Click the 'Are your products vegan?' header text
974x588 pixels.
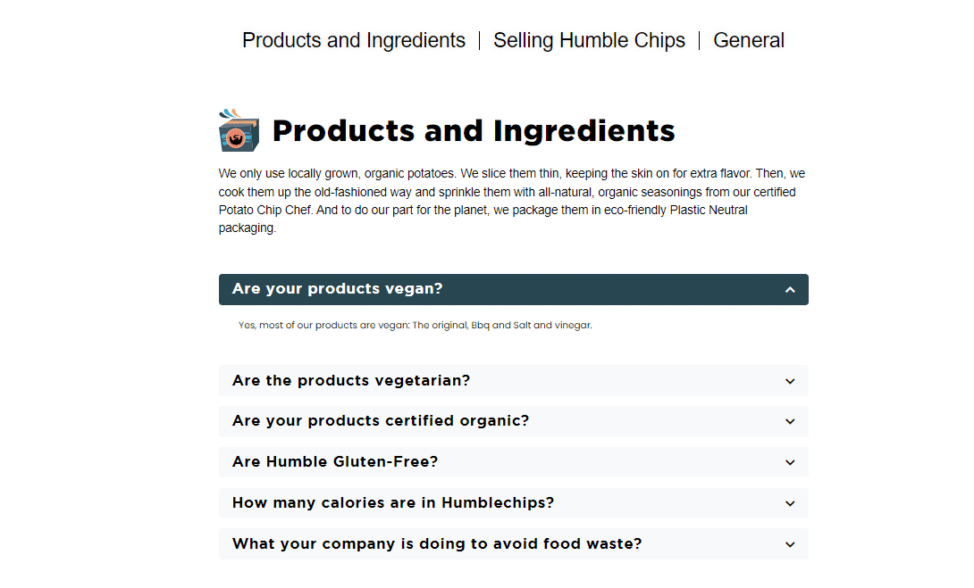coord(337,289)
